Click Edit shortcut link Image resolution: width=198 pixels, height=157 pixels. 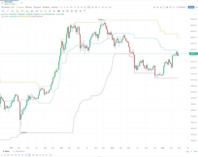pyautogui.click(x=19, y=151)
